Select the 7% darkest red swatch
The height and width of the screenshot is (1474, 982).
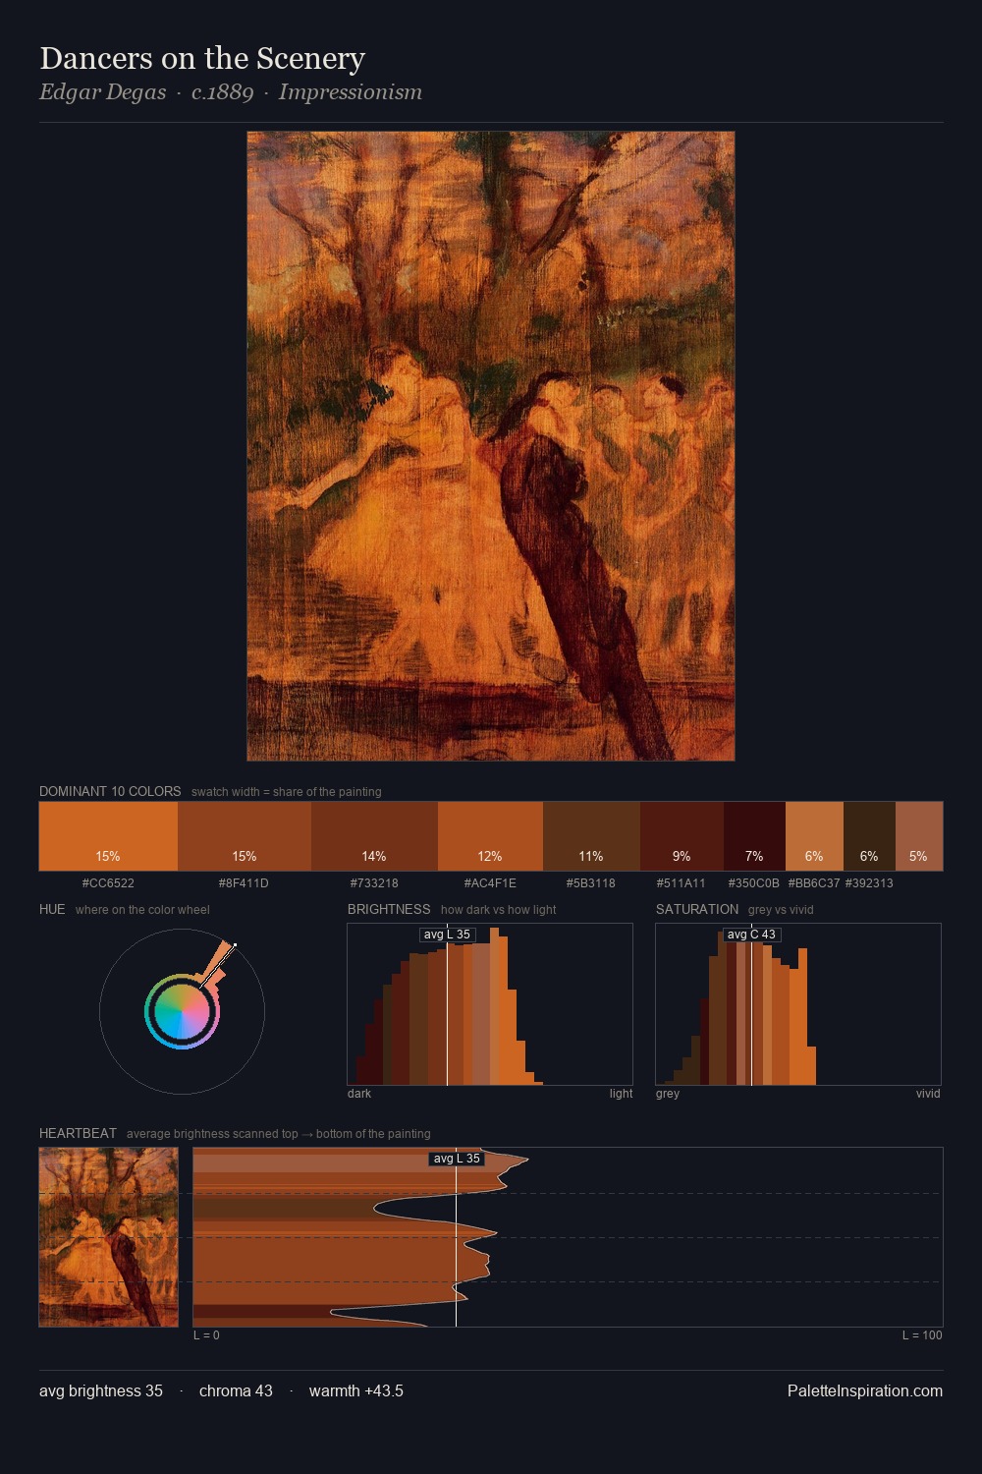754,836
